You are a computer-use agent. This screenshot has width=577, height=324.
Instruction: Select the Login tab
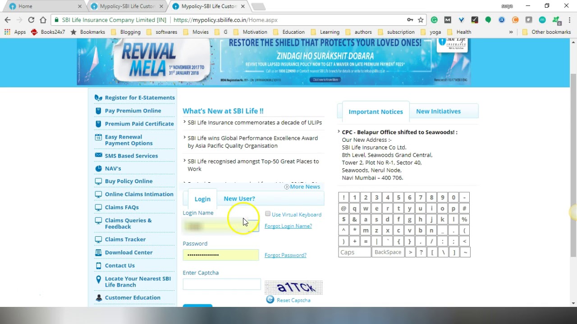pyautogui.click(x=202, y=199)
